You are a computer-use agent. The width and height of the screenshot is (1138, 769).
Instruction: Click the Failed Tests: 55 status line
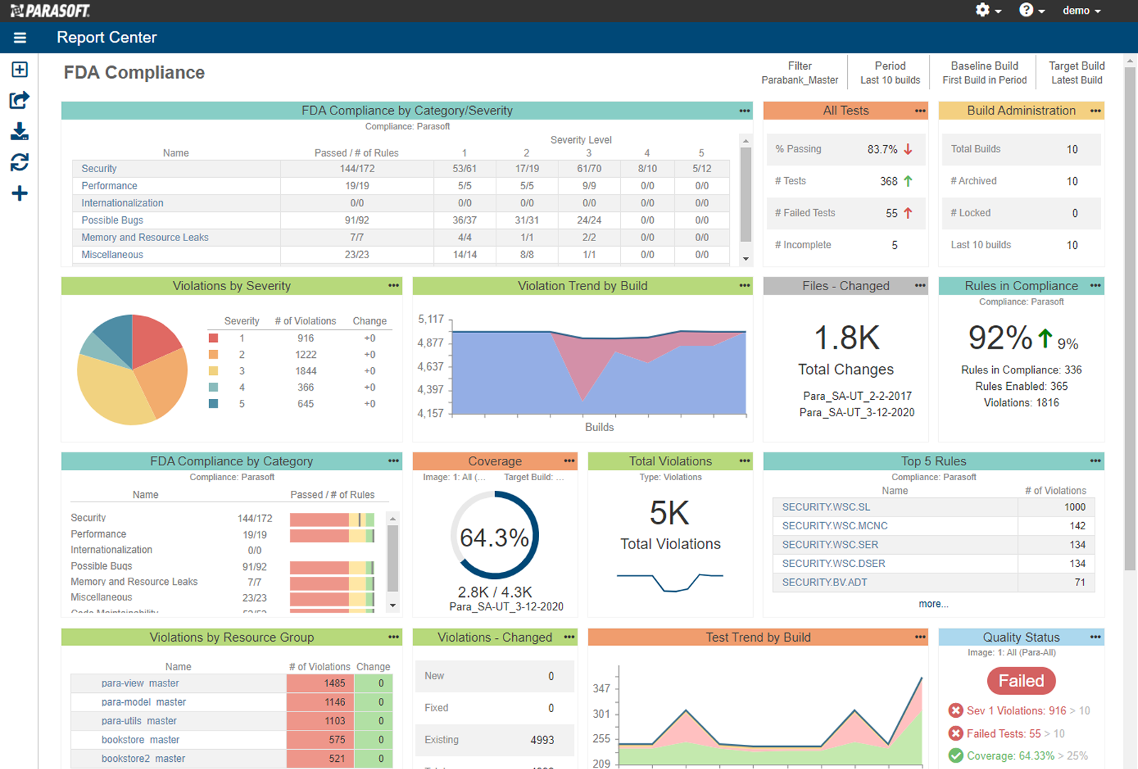tap(1006, 733)
